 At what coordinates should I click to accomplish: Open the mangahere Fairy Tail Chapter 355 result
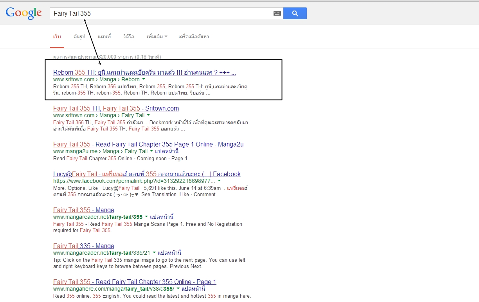coord(135,282)
